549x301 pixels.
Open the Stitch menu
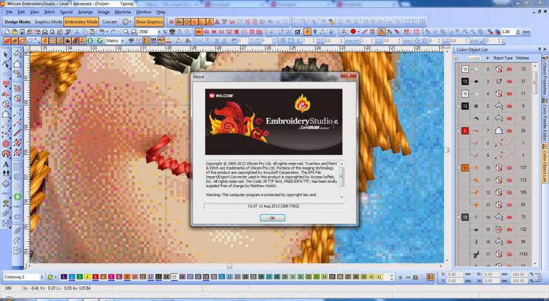coord(49,12)
